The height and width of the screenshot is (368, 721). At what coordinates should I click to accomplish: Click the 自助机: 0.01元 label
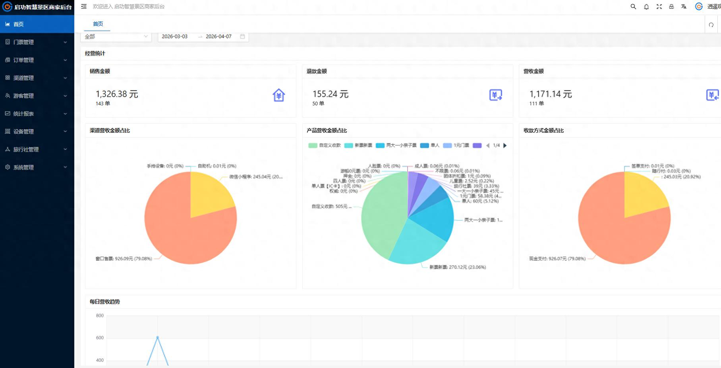point(217,166)
